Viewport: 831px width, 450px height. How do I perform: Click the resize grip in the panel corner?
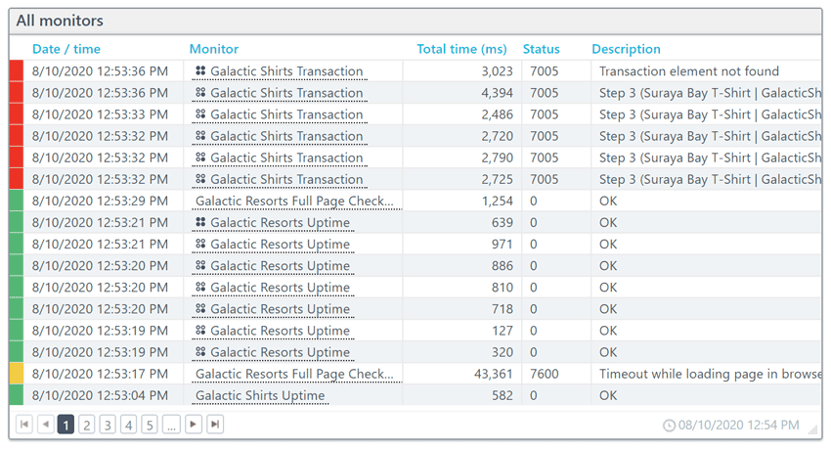coord(813,429)
